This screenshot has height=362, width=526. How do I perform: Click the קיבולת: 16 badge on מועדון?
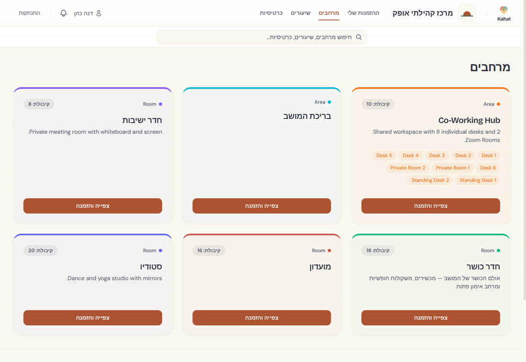pos(208,250)
